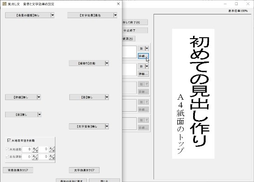Click the second row's text box in the main window
The width and height of the screenshot is (254, 182).
pyautogui.click(x=129, y=70)
